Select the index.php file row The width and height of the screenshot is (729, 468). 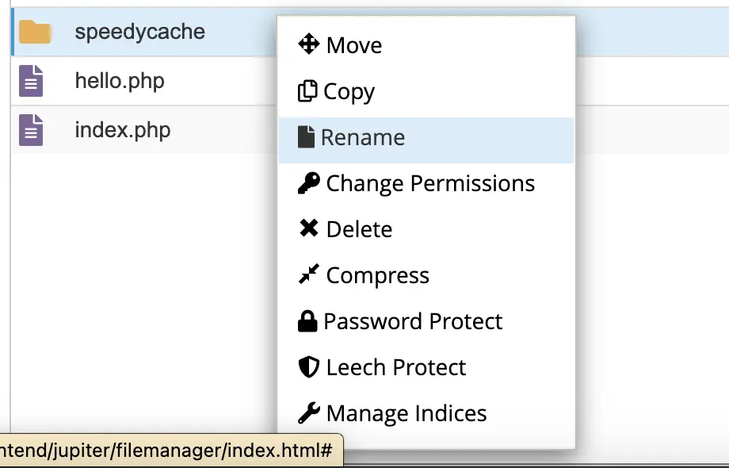[123, 130]
